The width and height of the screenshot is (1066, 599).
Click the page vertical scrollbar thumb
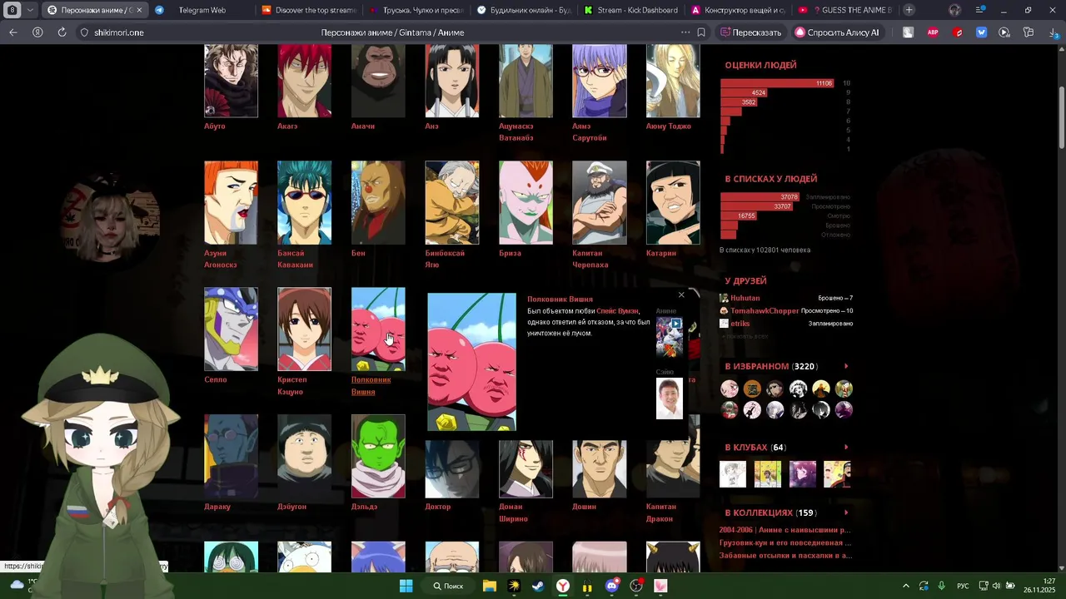point(1061,118)
